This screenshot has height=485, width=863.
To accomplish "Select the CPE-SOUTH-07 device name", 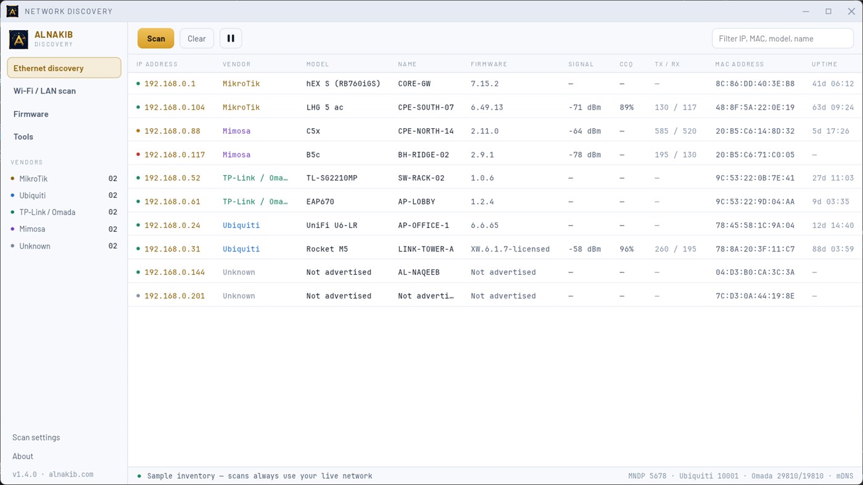I will (x=426, y=107).
